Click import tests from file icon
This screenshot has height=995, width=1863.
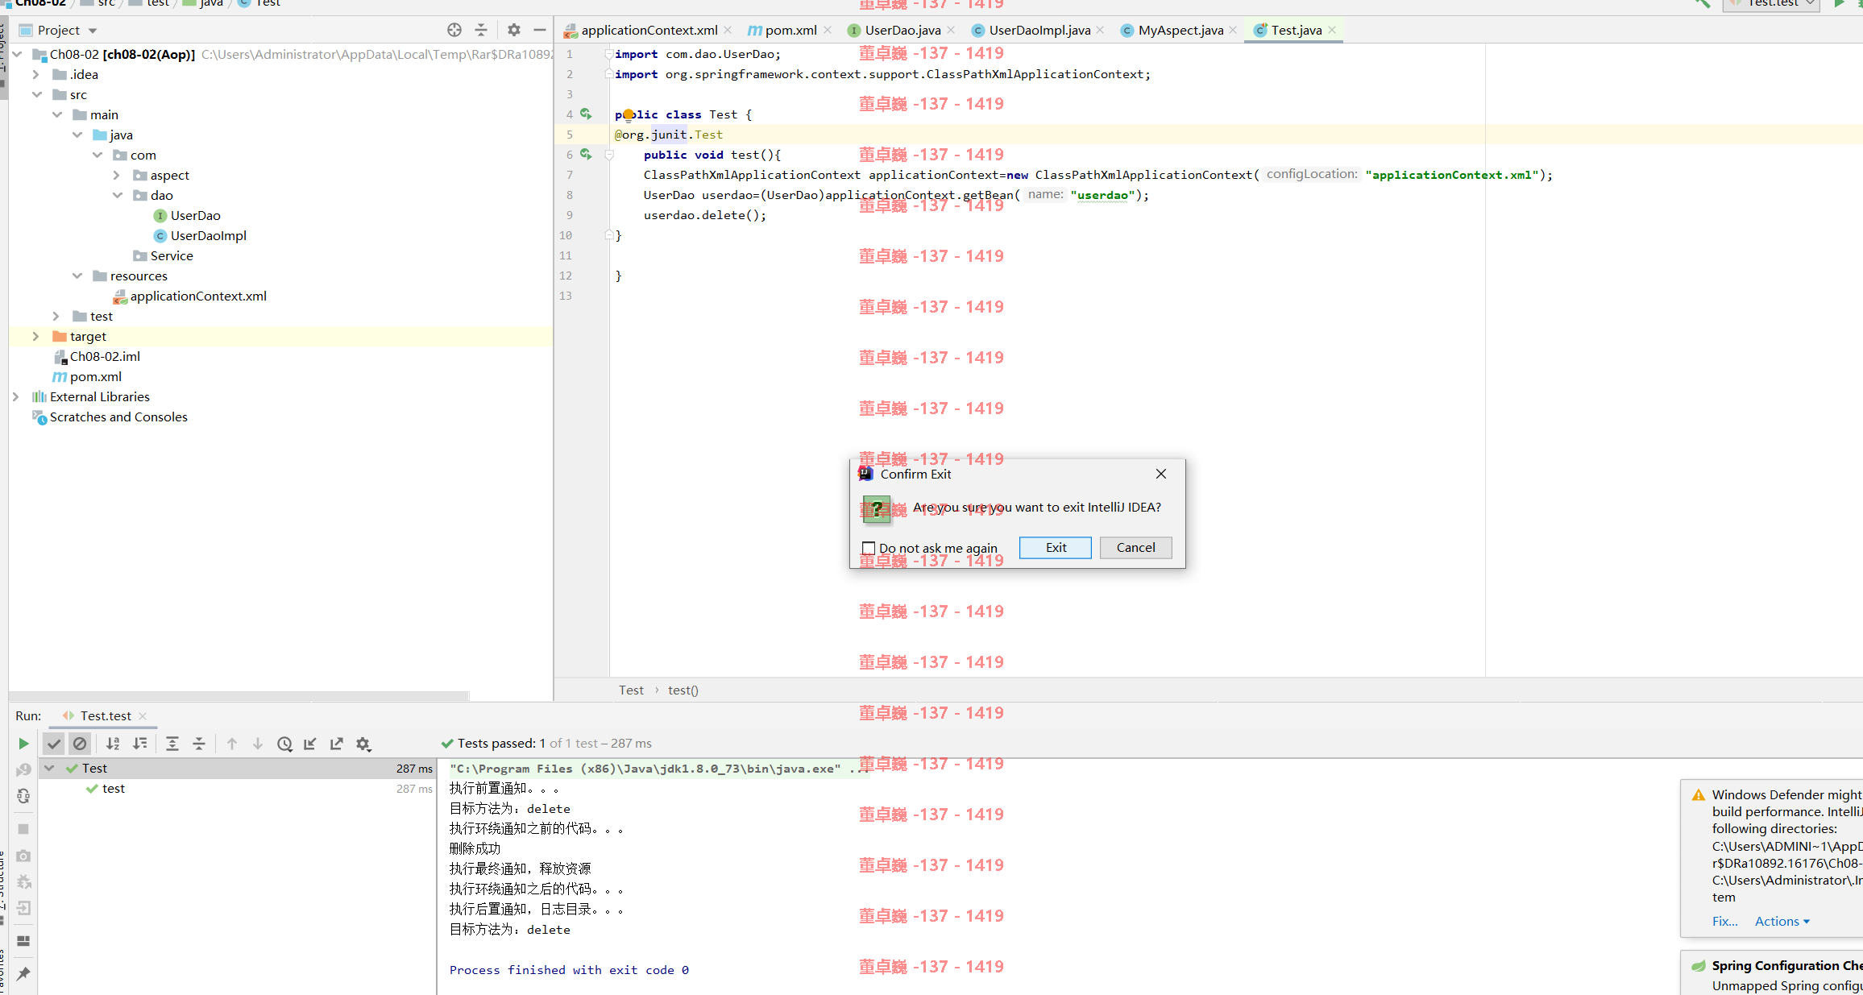click(310, 744)
